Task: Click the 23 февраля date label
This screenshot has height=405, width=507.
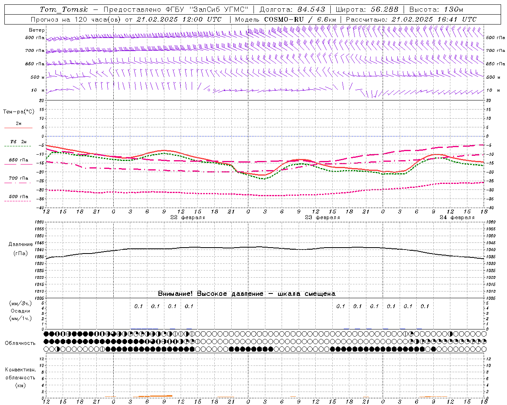Action: 322,218
